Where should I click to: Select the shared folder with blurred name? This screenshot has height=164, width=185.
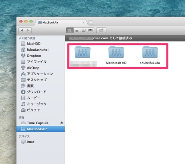point(83,52)
